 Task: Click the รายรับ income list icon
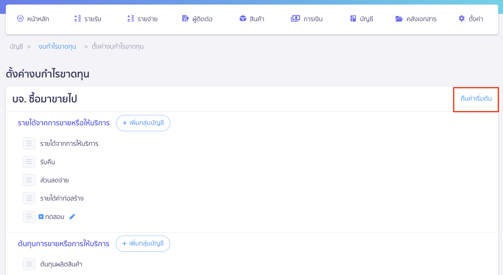click(77, 18)
